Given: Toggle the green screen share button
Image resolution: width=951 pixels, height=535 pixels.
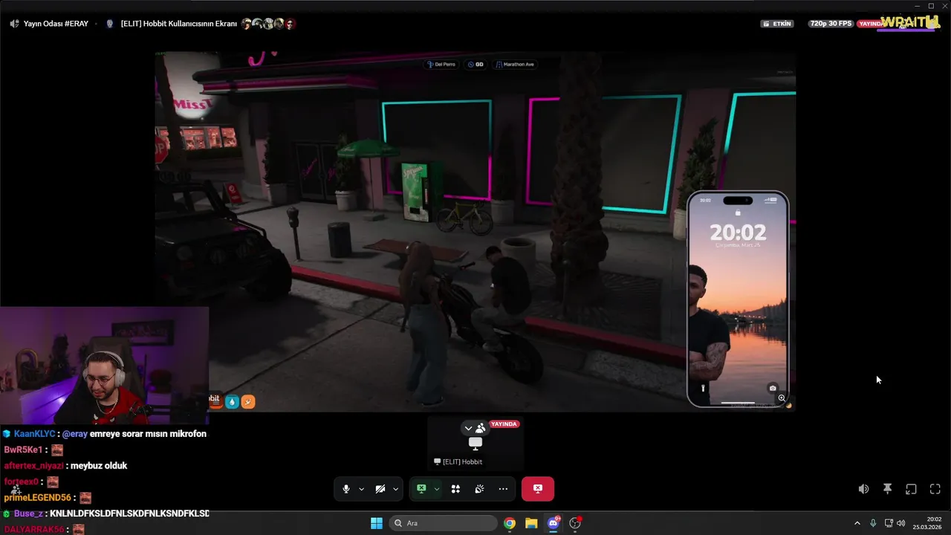Looking at the screenshot, I should pyautogui.click(x=421, y=489).
